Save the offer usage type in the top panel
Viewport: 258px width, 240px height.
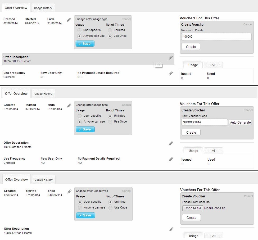(85, 44)
